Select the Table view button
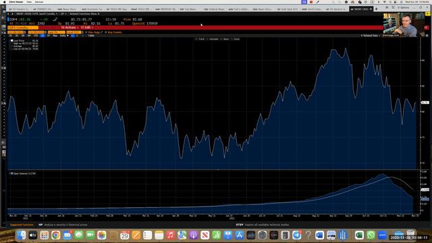This screenshot has height=243, width=432. click(91, 36)
